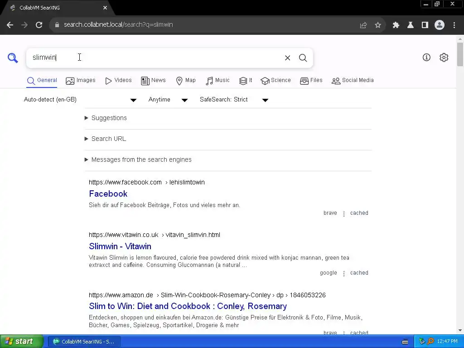Click the vitawin.co.uk result URL
This screenshot has width=464, height=348.
click(154, 235)
